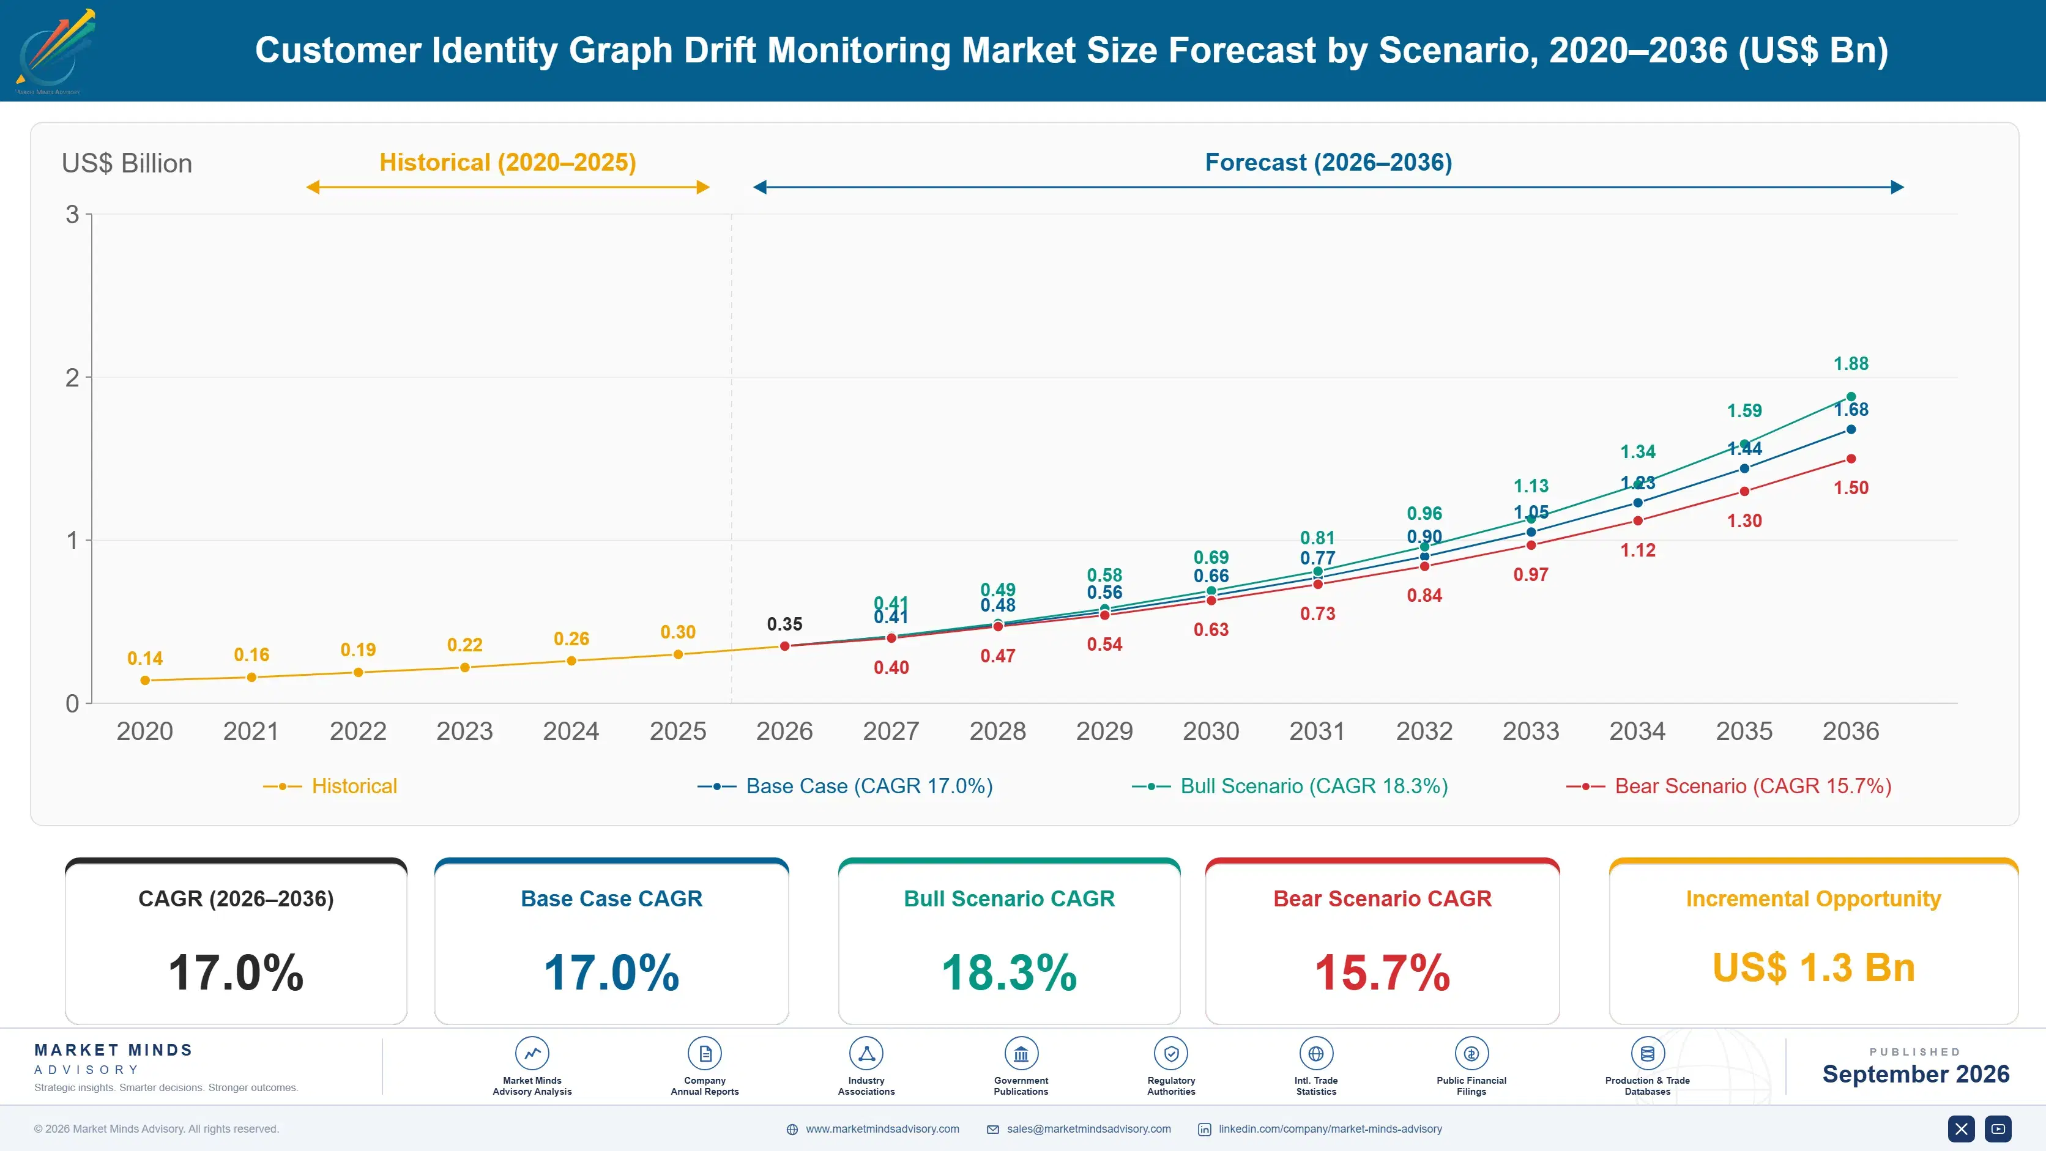Click the 2027 x-axis year label
The width and height of the screenshot is (2046, 1151).
pyautogui.click(x=891, y=731)
